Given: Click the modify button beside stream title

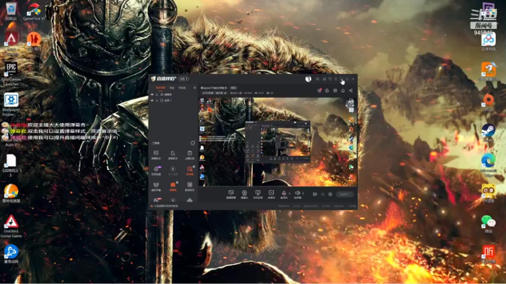Looking at the screenshot, I should (x=233, y=88).
